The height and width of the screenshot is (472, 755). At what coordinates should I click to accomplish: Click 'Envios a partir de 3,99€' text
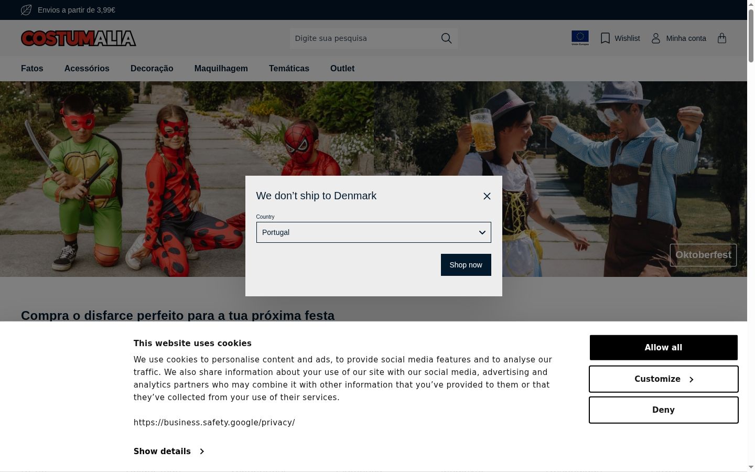[x=77, y=10]
